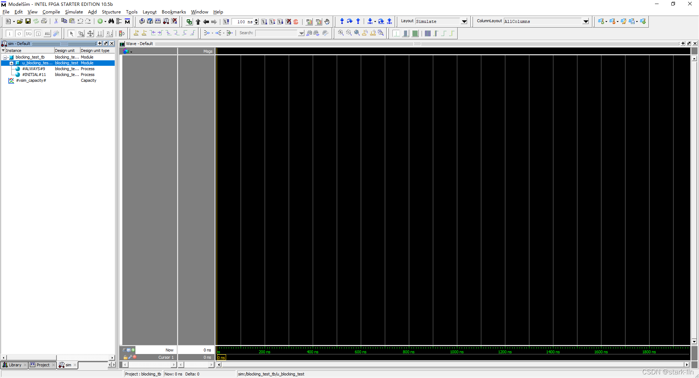
Task: Open the Search field dropdown arrow
Action: tap(301, 33)
